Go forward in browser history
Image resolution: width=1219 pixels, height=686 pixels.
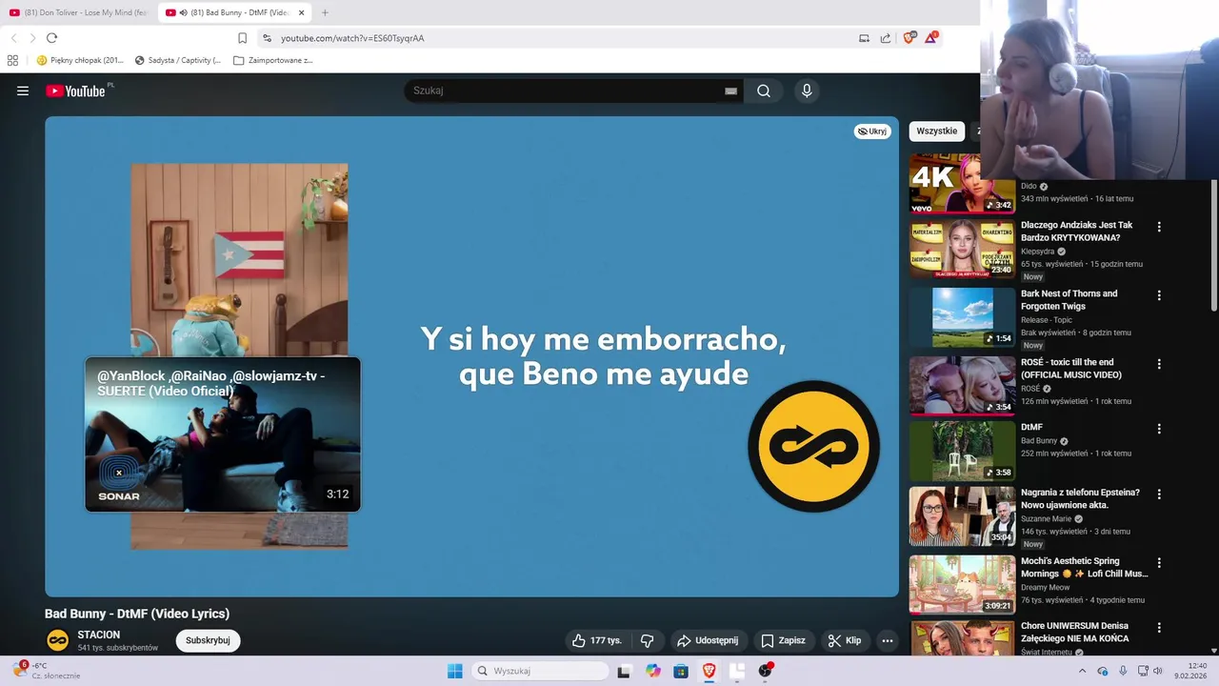(32, 38)
